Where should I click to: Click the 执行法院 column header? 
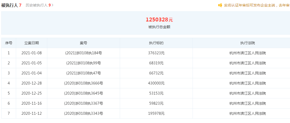tap(248, 43)
